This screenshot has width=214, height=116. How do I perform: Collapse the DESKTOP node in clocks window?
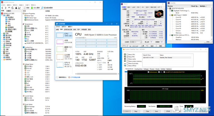168,8
